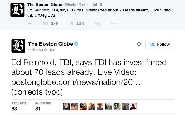Open the bostonglobe.com/news/nation link
The image size is (185, 115).
coord(76,82)
